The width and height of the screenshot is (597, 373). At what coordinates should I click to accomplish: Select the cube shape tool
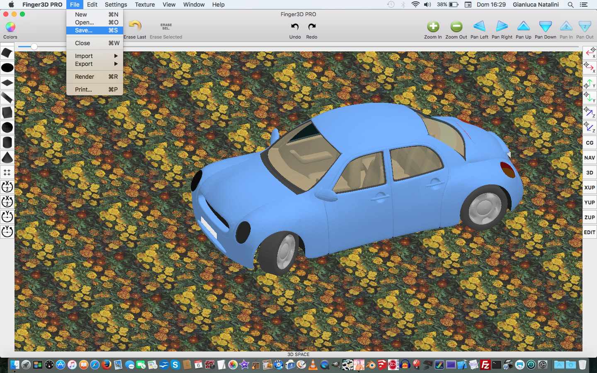tap(7, 112)
